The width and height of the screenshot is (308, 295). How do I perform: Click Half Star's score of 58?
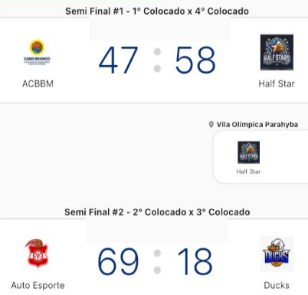(x=195, y=60)
